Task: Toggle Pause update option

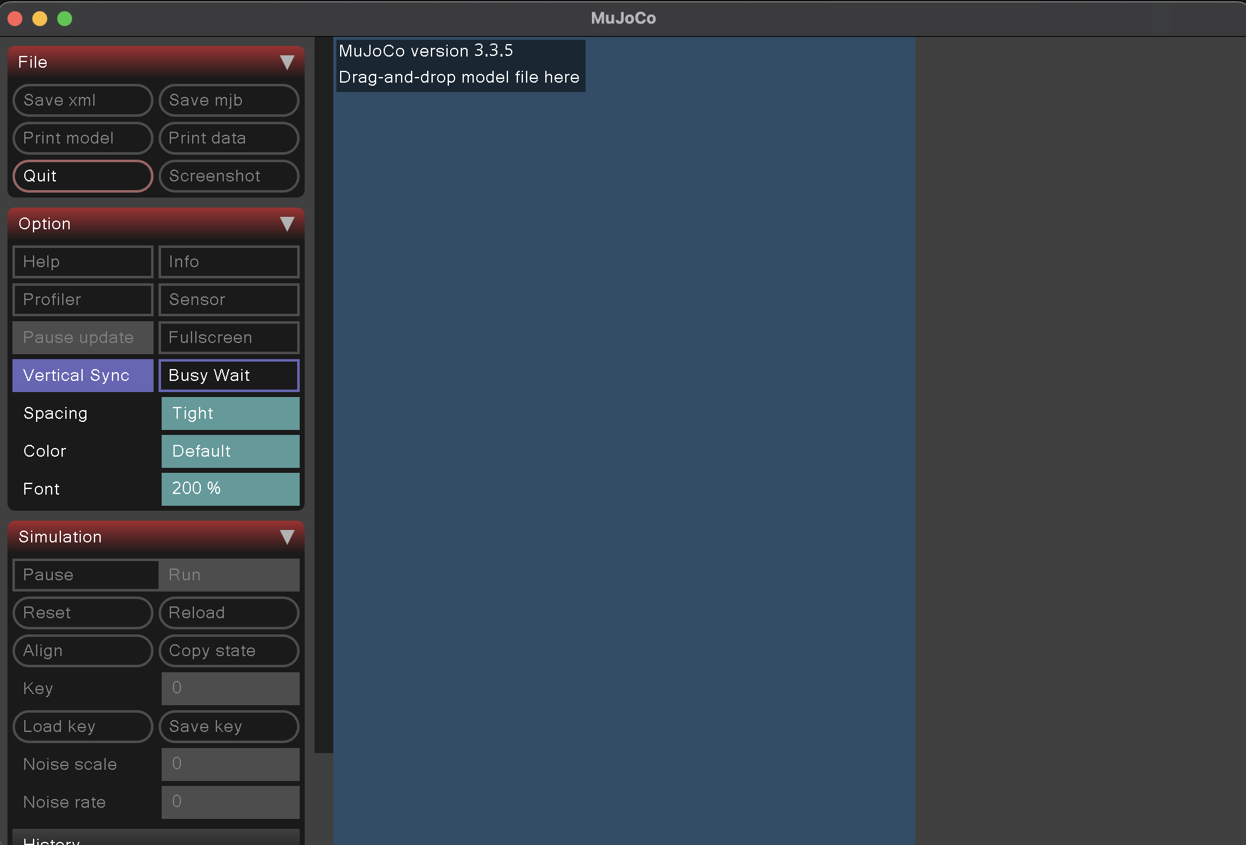Action: coord(83,337)
